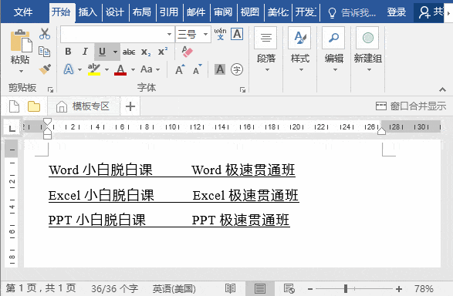
Task: Switch to web layout view
Action: pos(289,288)
